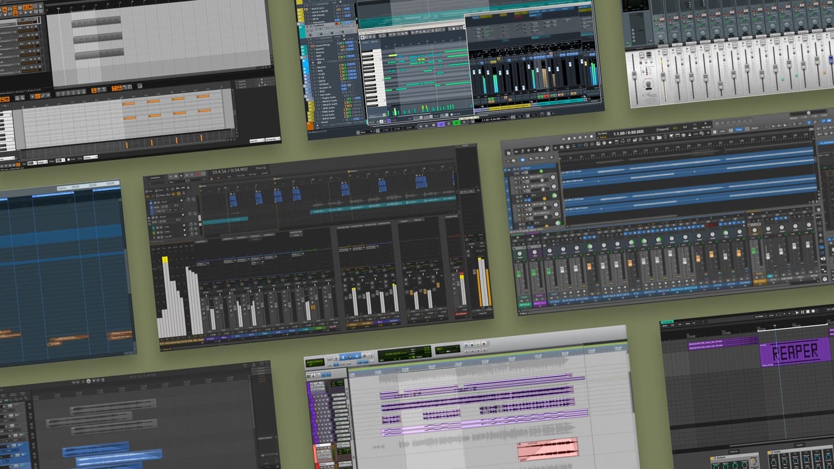Click the 10.4.56 / 0:34.902 time display
834x469 pixels.
tap(230, 171)
